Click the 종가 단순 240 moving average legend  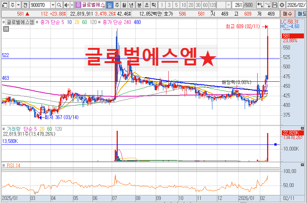[x=117, y=22]
